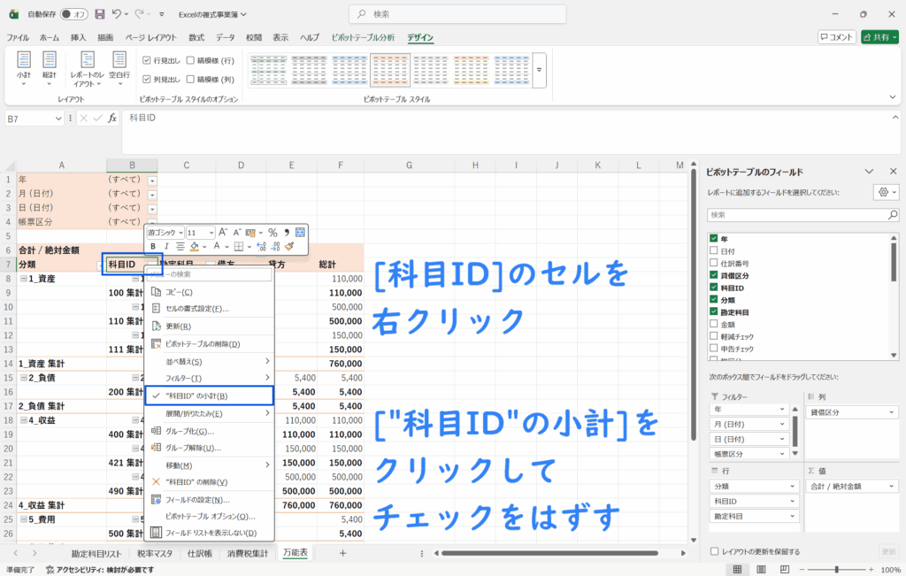This screenshot has width=906, height=576.
Task: Click the fill color bucket icon
Action: 194,247
